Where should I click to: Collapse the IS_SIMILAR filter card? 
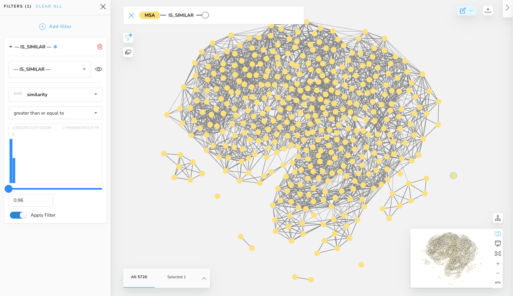(11, 47)
